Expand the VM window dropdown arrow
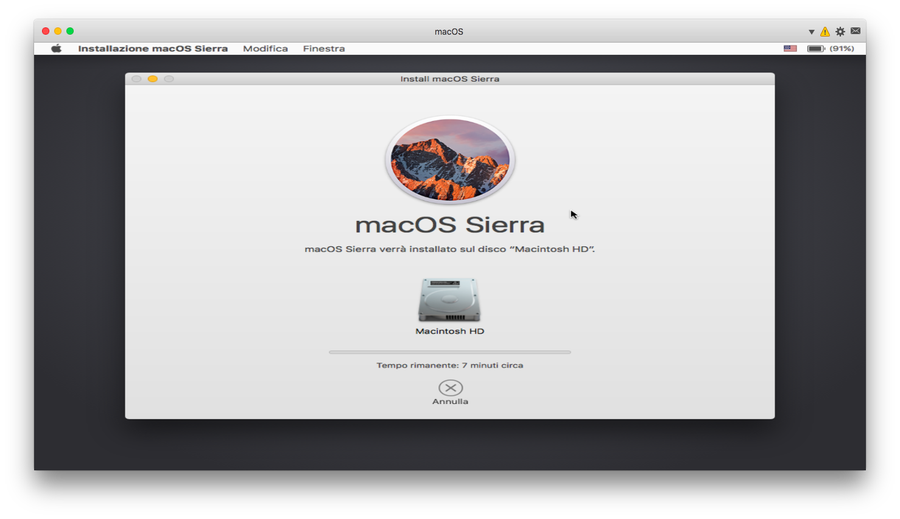900x519 pixels. tap(811, 32)
